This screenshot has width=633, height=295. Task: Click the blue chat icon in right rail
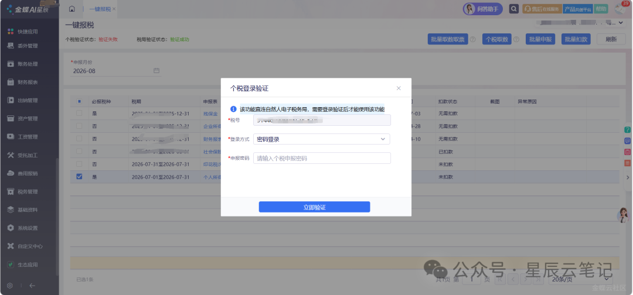tap(627, 141)
